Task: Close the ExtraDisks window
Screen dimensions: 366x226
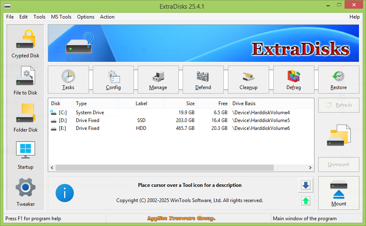Action: tap(354, 5)
